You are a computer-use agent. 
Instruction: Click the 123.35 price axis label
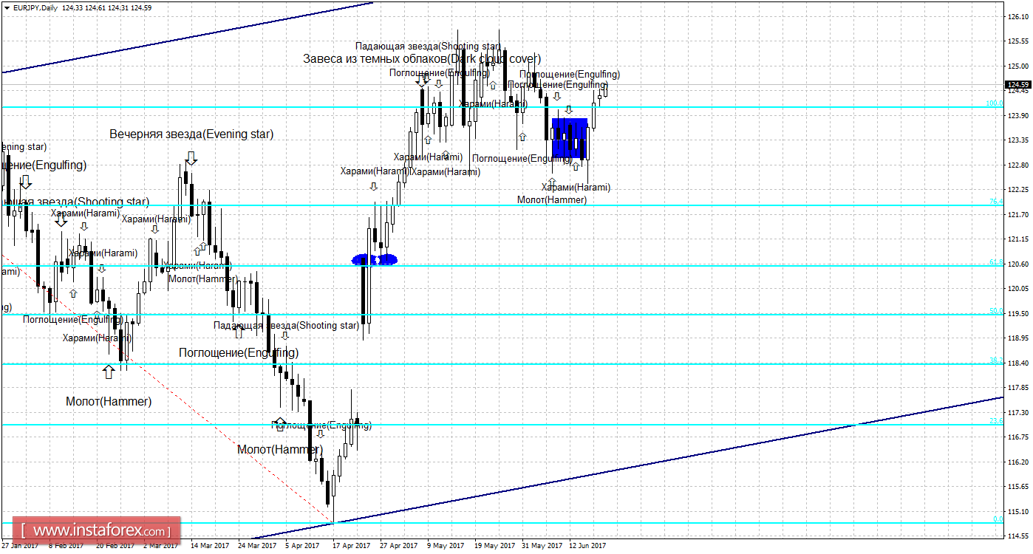click(x=1018, y=140)
